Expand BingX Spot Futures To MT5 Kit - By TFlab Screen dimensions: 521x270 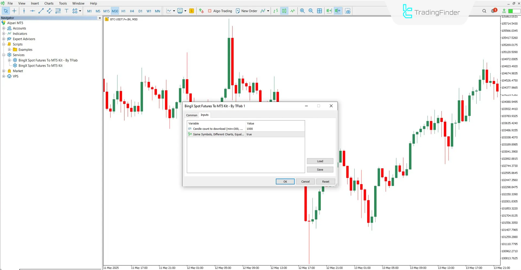[x=9, y=60]
